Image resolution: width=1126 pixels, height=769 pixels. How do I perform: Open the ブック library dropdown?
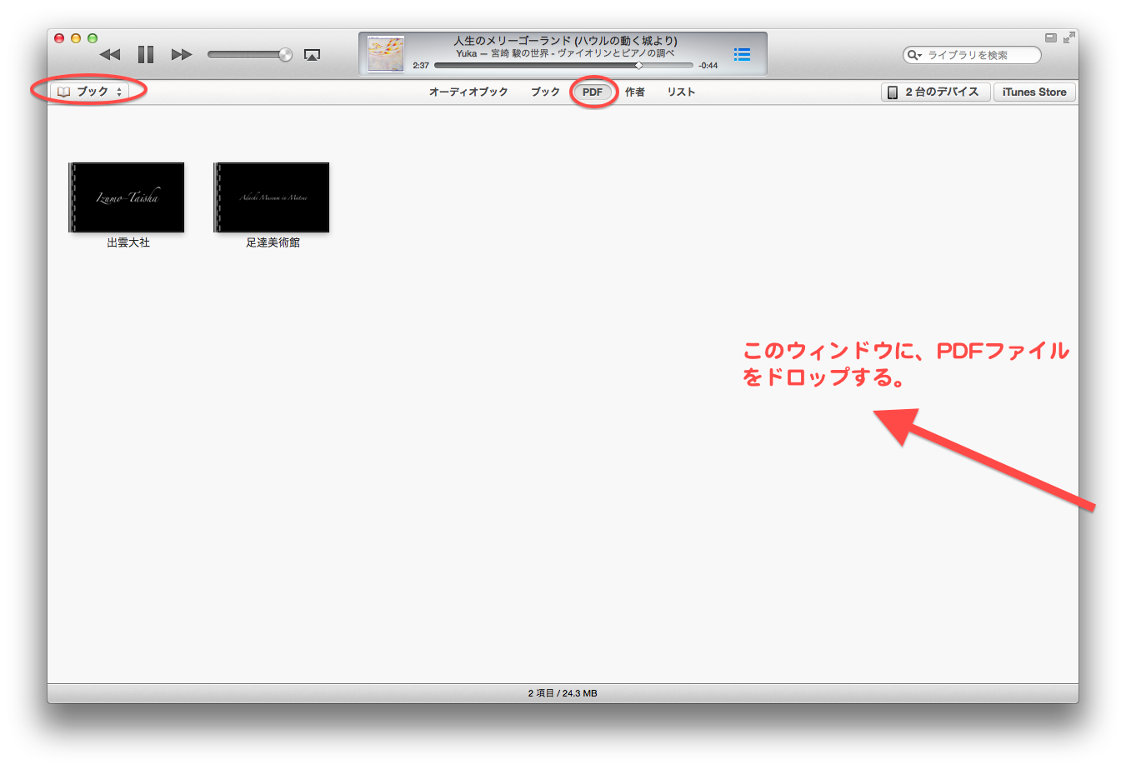coord(90,92)
